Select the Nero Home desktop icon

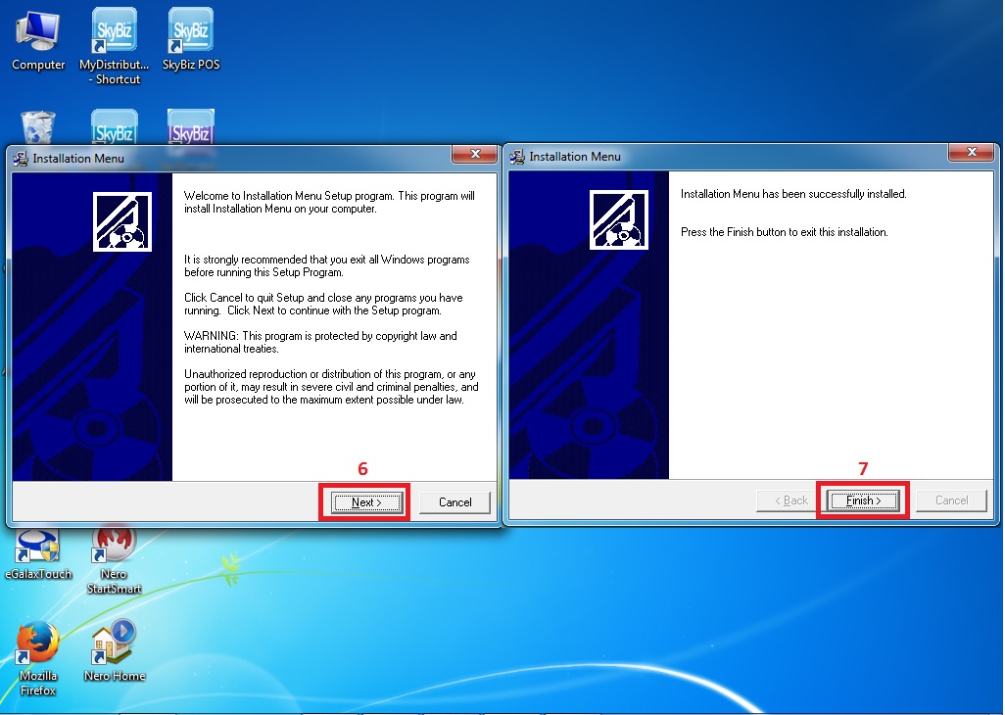(x=115, y=644)
